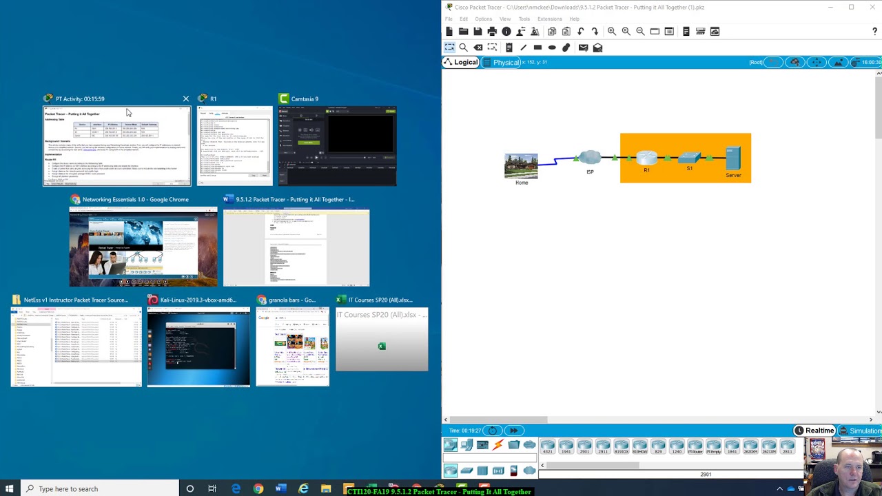
Task: Close the PT Activity window thumbnail
Action: point(185,99)
